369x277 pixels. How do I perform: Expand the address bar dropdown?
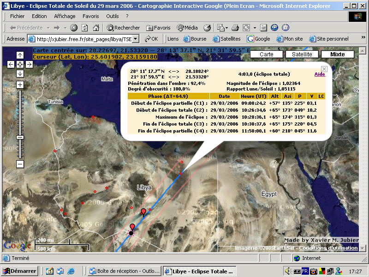(x=136, y=39)
